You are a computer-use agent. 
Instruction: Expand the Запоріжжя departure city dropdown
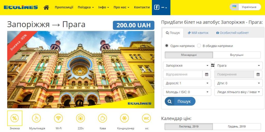pos(187,66)
